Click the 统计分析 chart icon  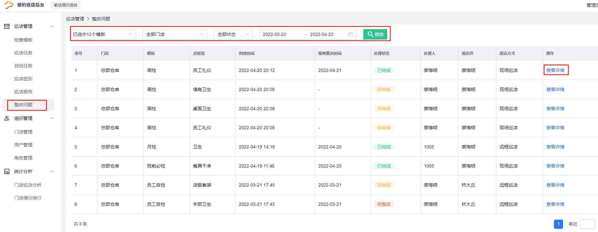point(7,171)
